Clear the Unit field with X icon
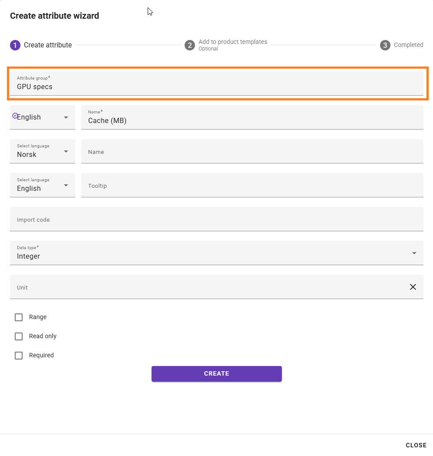433x456 pixels. coord(413,287)
